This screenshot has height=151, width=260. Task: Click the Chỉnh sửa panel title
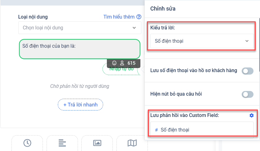[163, 9]
